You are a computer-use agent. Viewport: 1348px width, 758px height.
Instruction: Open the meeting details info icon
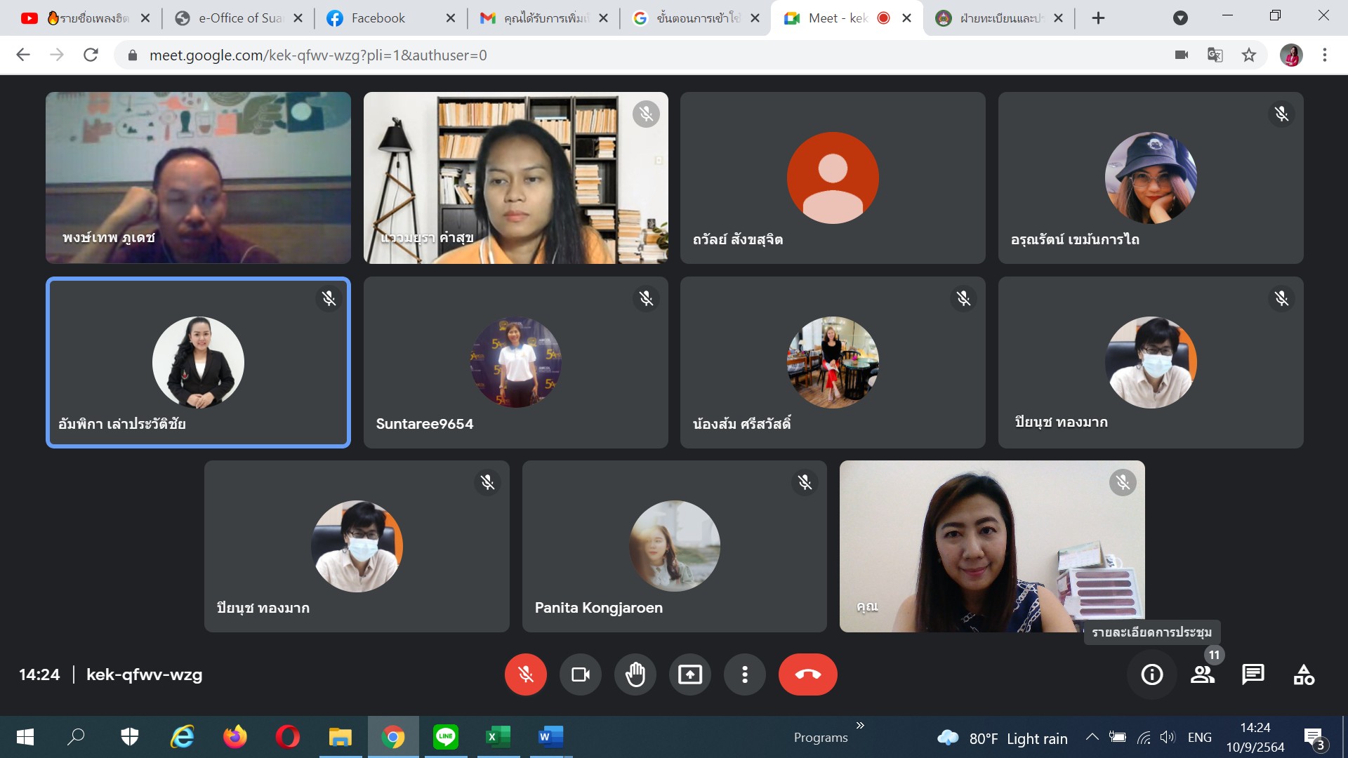[1151, 674]
